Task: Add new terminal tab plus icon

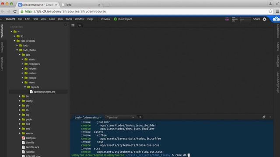Action: pos(140,117)
